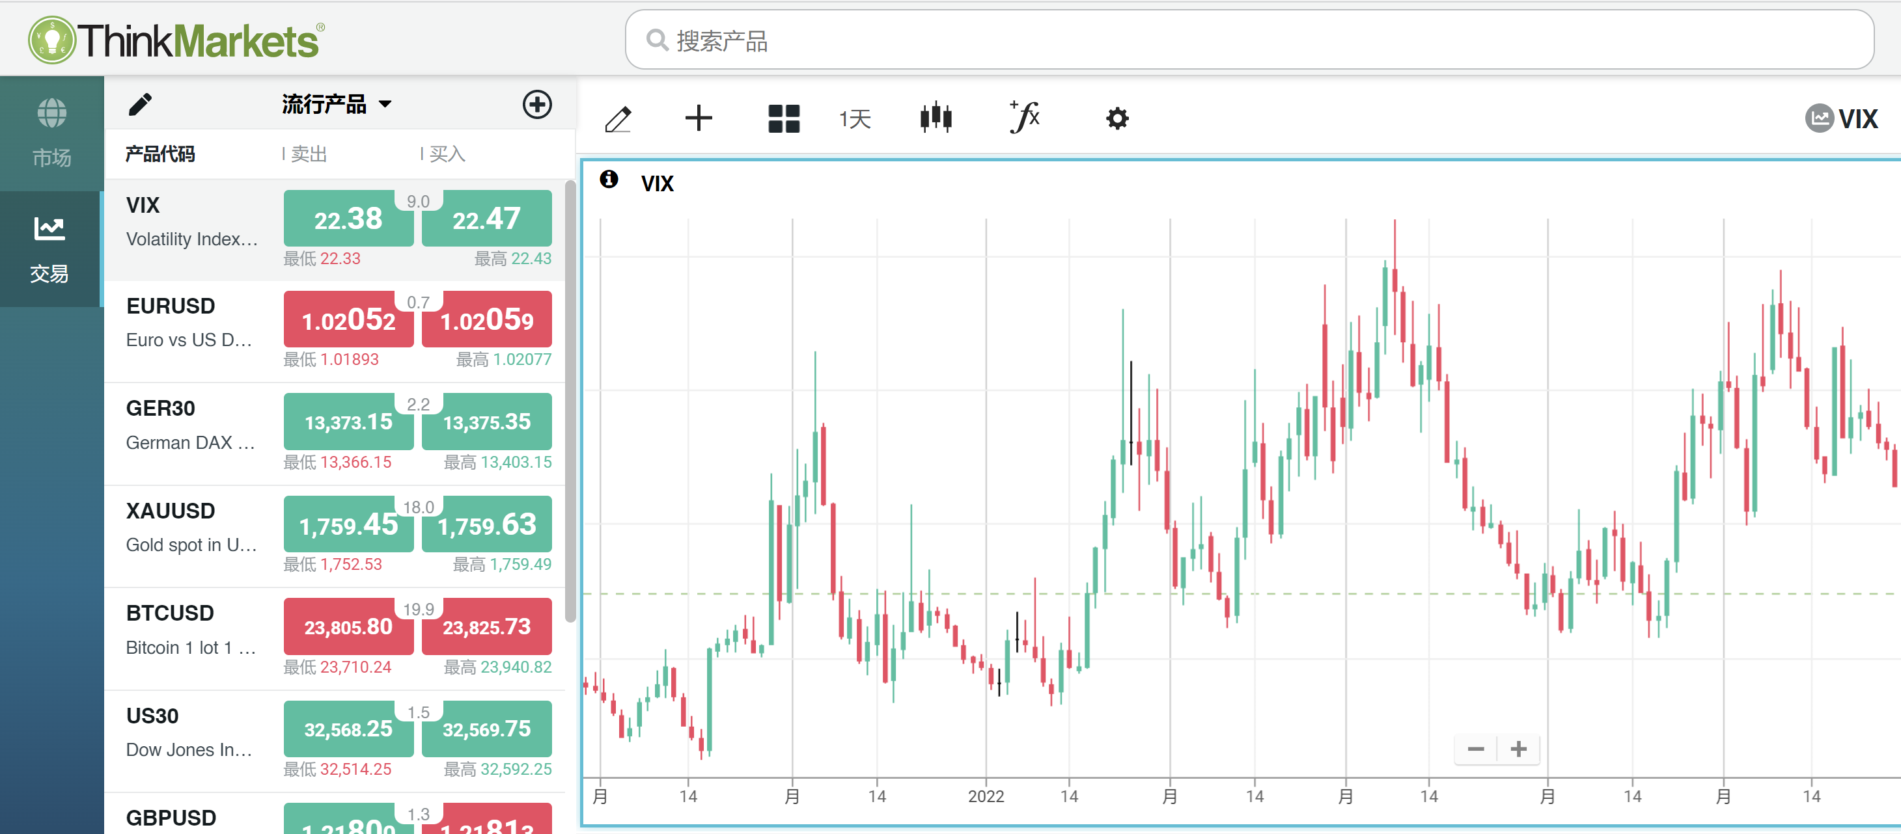Show VIX info icon on chart

coord(609,179)
